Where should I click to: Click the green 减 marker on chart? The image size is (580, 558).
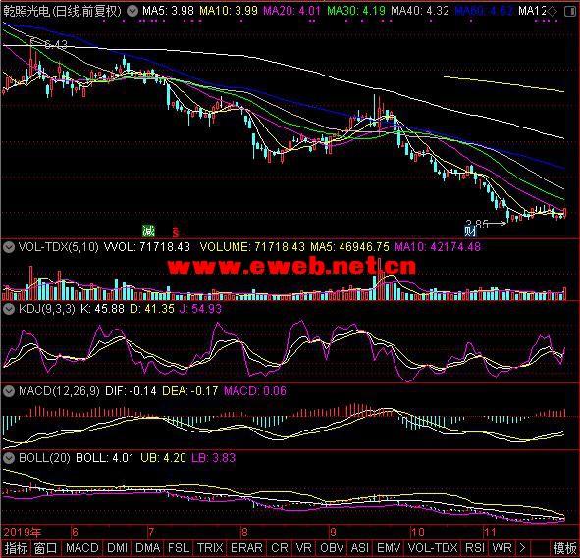pyautogui.click(x=148, y=231)
